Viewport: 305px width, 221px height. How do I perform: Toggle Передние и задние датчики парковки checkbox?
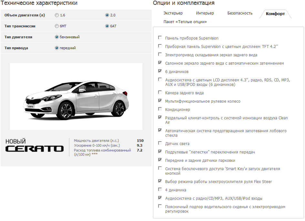tap(160, 160)
